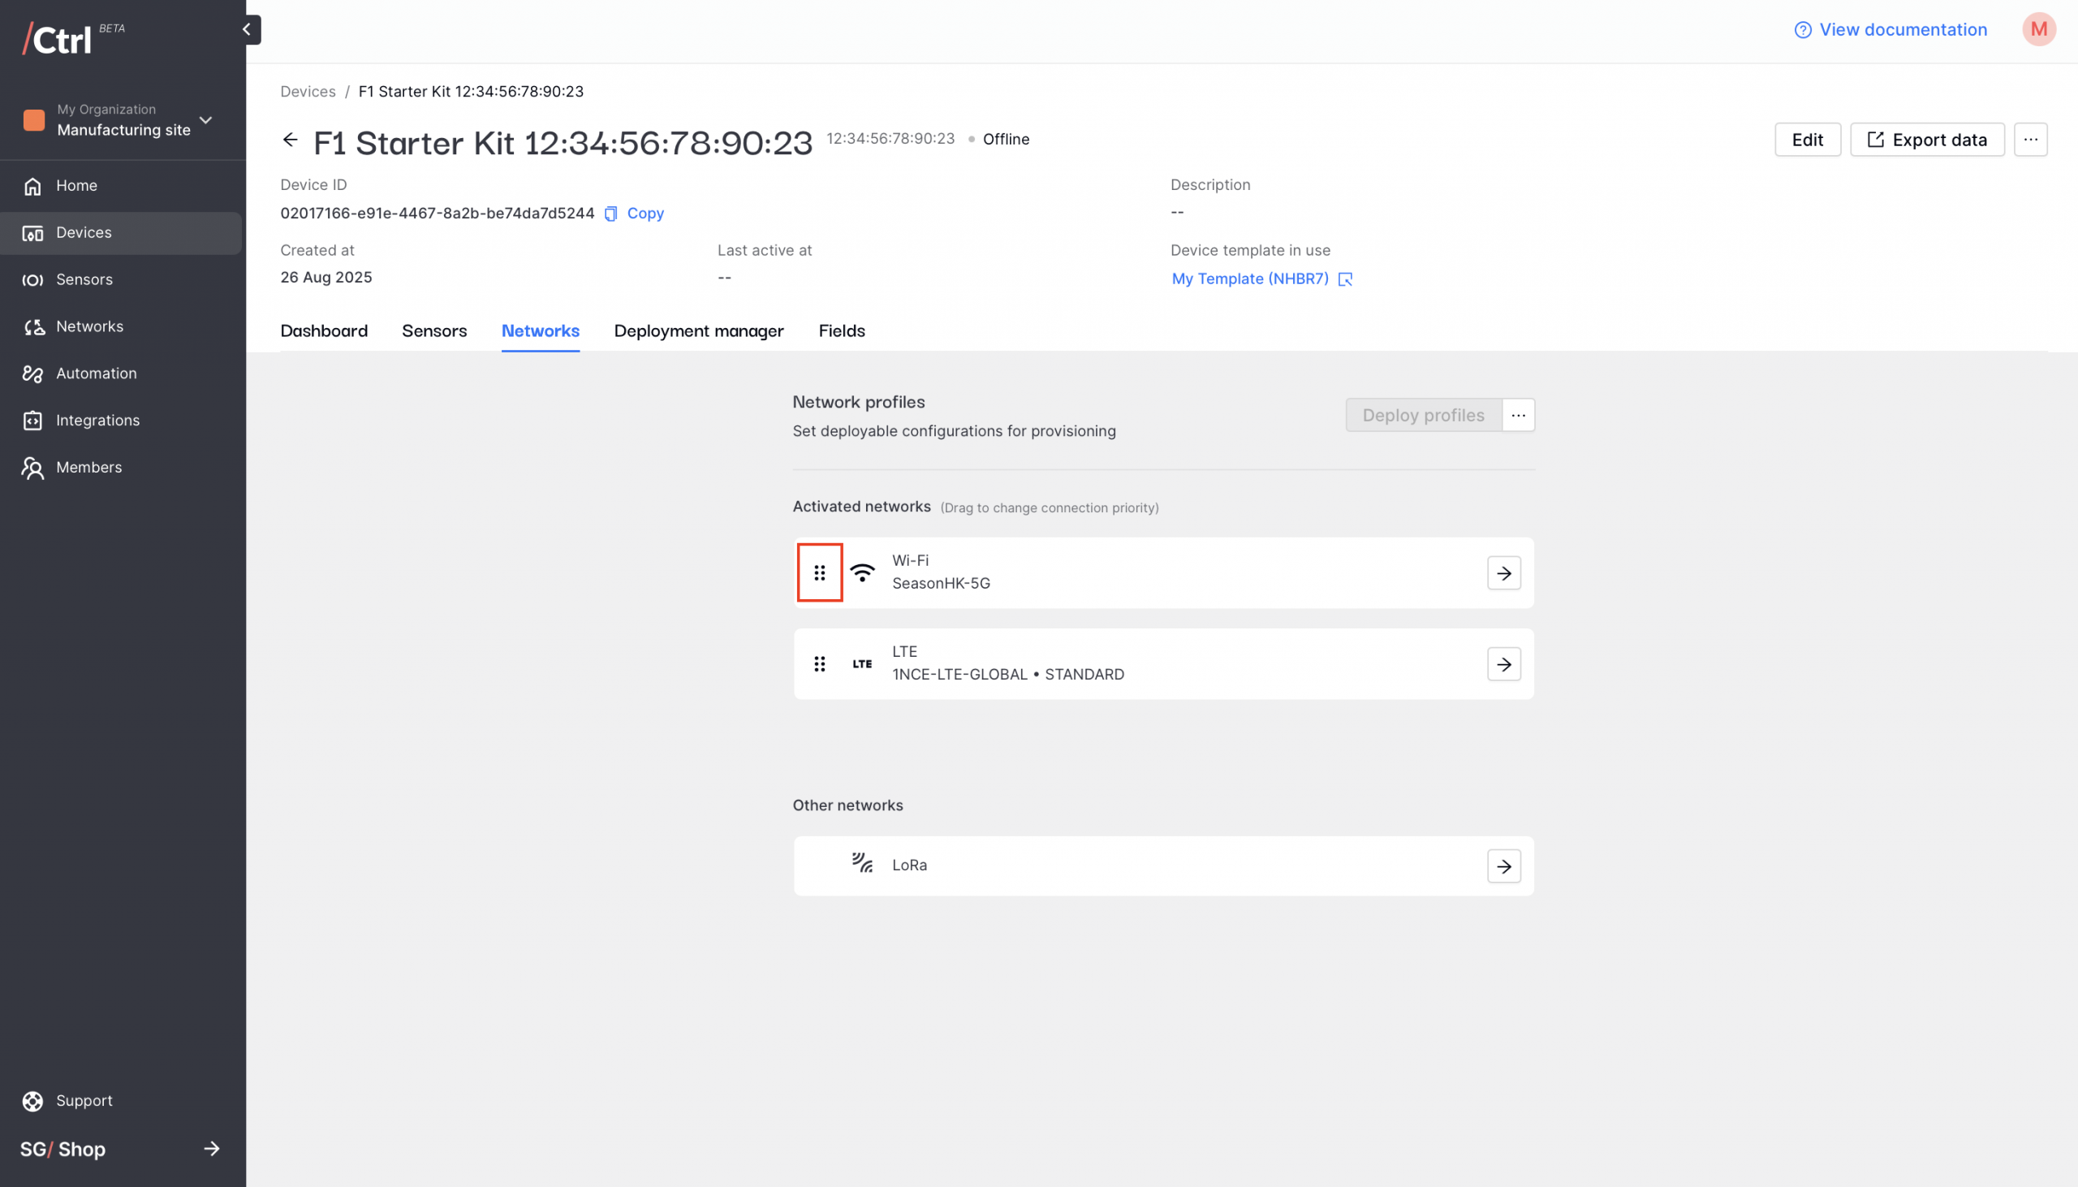Open the LoRa network arrow button
The image size is (2078, 1187).
pos(1503,865)
